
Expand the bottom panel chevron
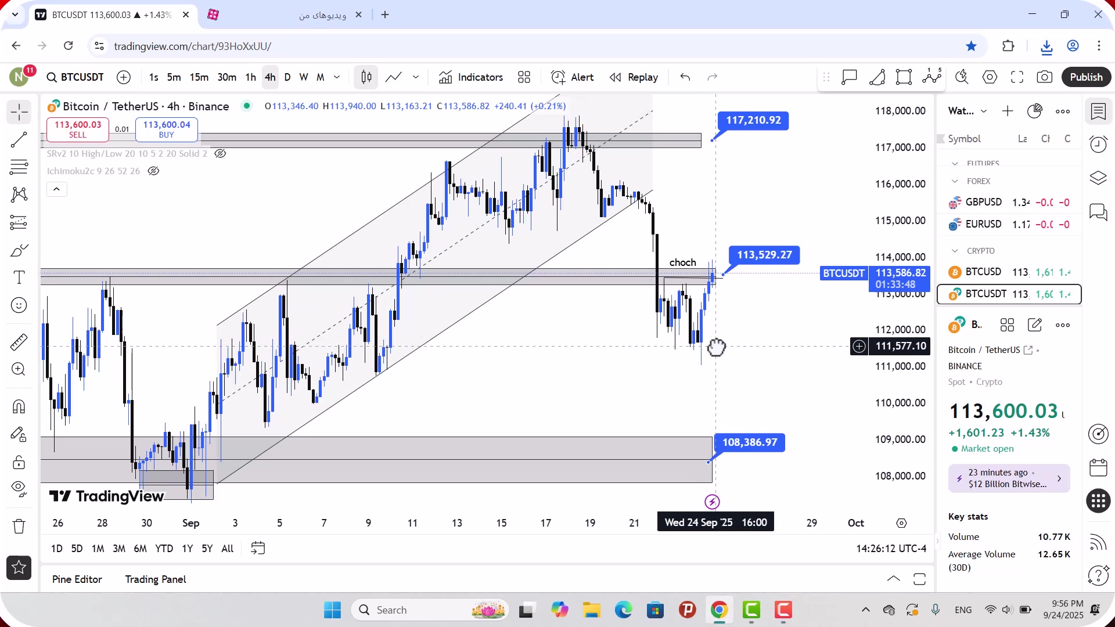894,579
